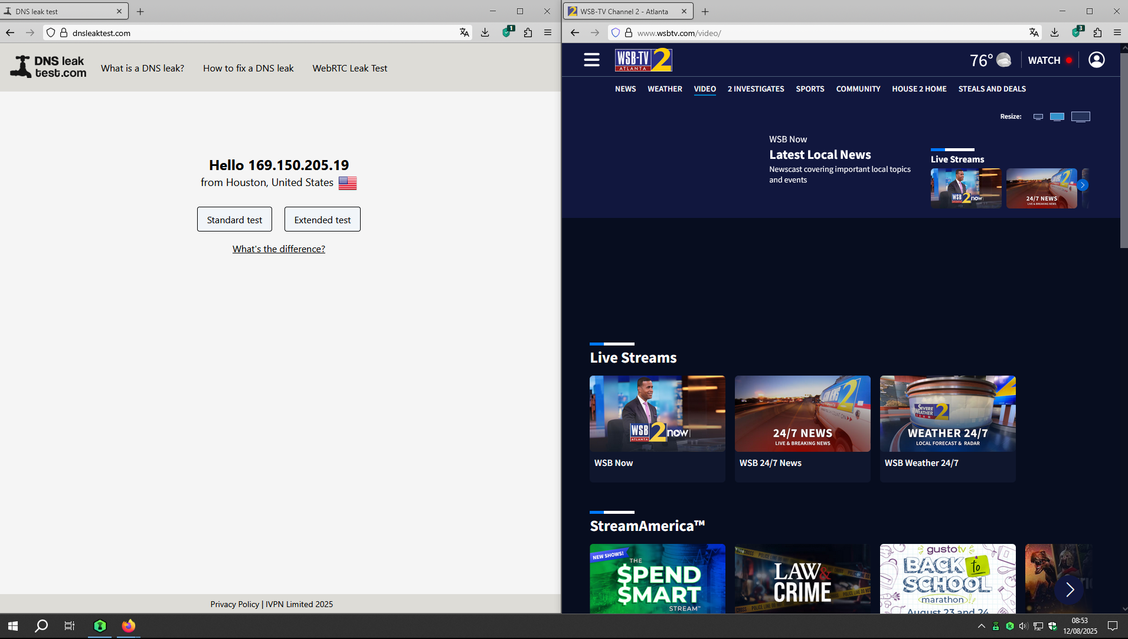Click the green extension icon with badge 3
Viewport: 1128px width, 639px height.
pos(1077,32)
